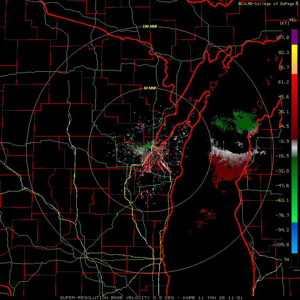The width and height of the screenshot is (300, 300).
Task: Pick the blue segment of the color bar
Action: tap(294, 238)
